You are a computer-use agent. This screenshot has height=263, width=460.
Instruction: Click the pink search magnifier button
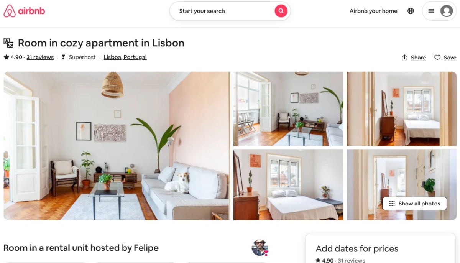(x=281, y=11)
